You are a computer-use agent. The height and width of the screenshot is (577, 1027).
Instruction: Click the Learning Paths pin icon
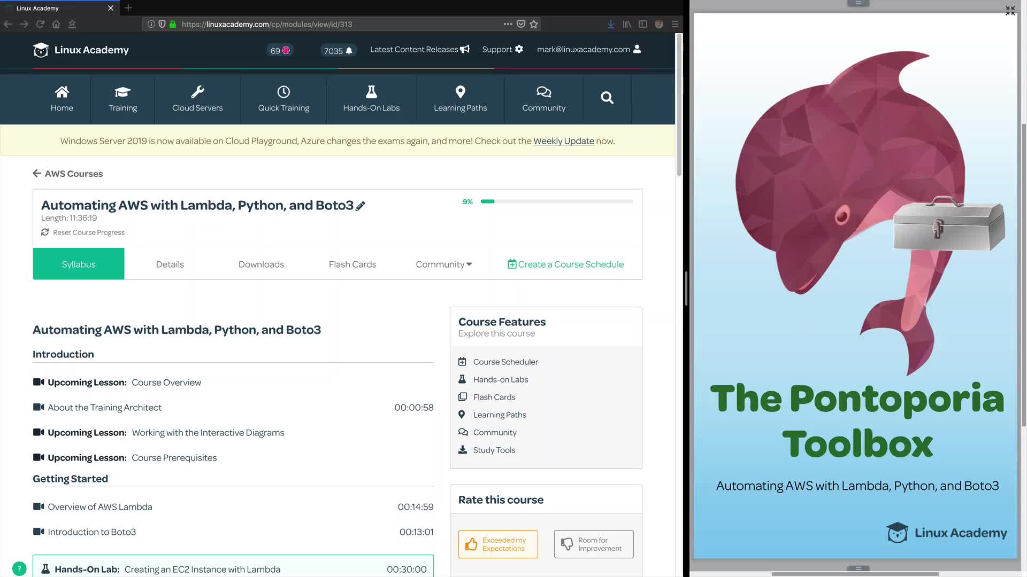pos(460,92)
